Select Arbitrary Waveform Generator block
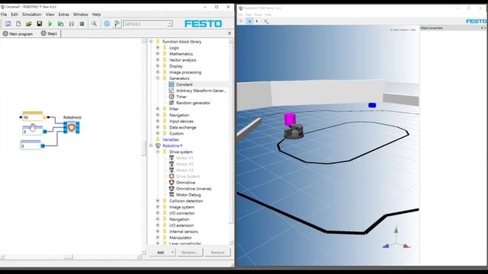488x274 pixels. click(201, 91)
